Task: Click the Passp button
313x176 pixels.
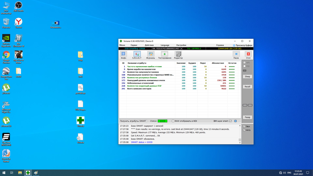Action: pos(247,117)
